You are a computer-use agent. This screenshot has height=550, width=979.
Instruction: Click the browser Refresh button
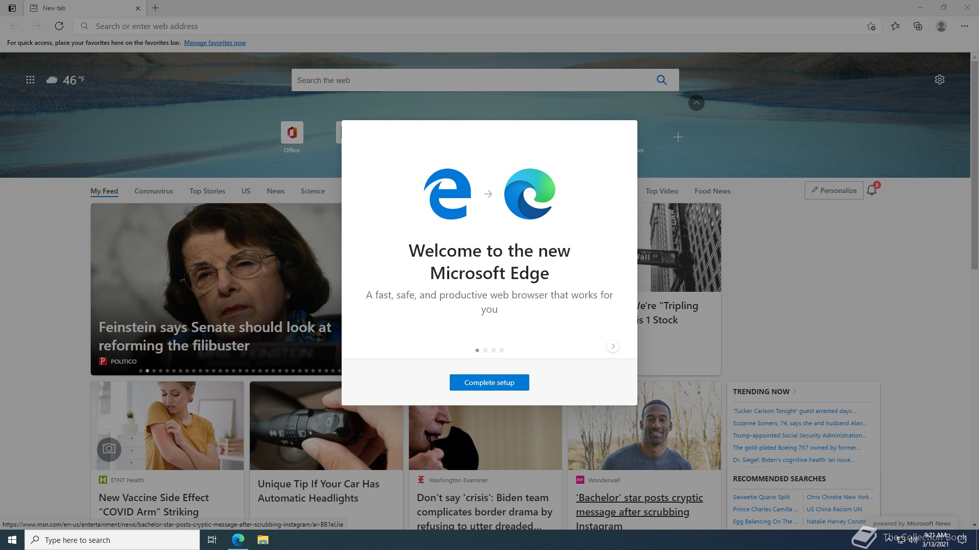pos(59,26)
